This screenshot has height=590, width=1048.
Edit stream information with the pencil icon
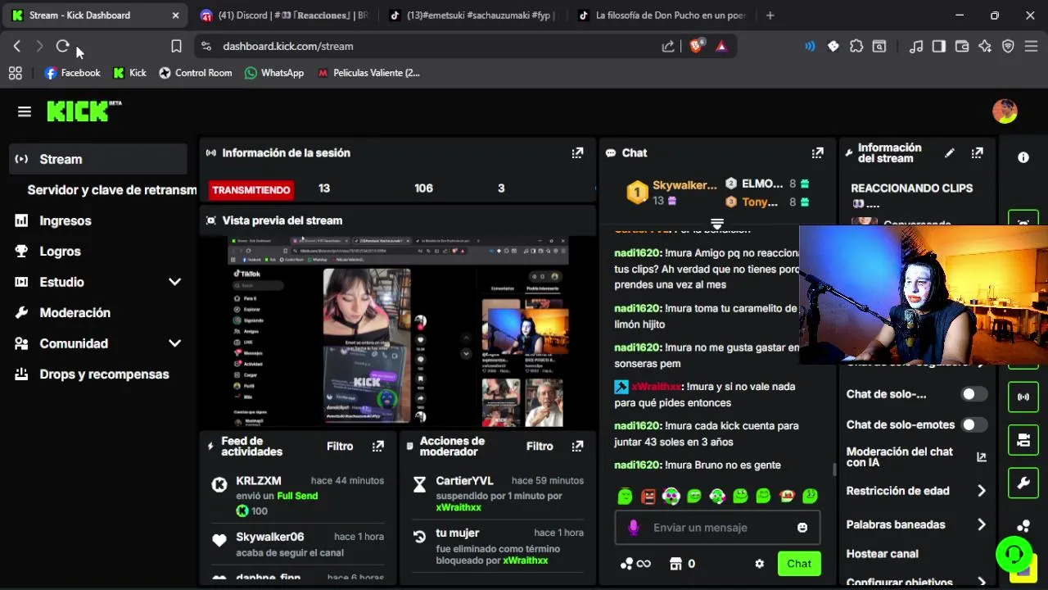click(950, 153)
